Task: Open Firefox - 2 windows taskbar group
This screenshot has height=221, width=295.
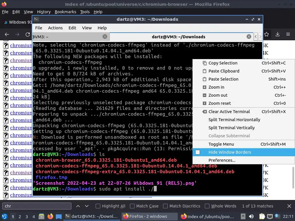Action: (150, 216)
